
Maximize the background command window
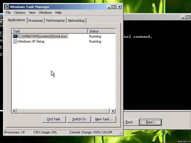[188, 17]
